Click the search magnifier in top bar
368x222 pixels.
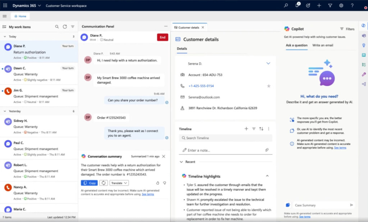286,5
